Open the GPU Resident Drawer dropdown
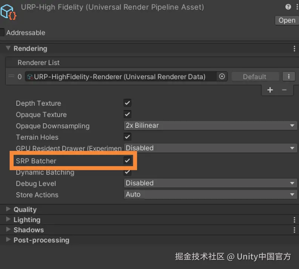 coord(210,148)
